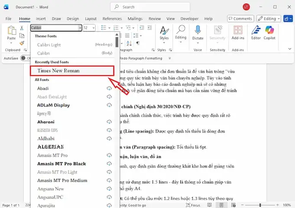Expand the Bullets dropdown arrow

click(109, 28)
